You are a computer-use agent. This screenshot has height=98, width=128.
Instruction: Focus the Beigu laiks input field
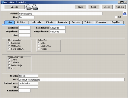click(24, 31)
